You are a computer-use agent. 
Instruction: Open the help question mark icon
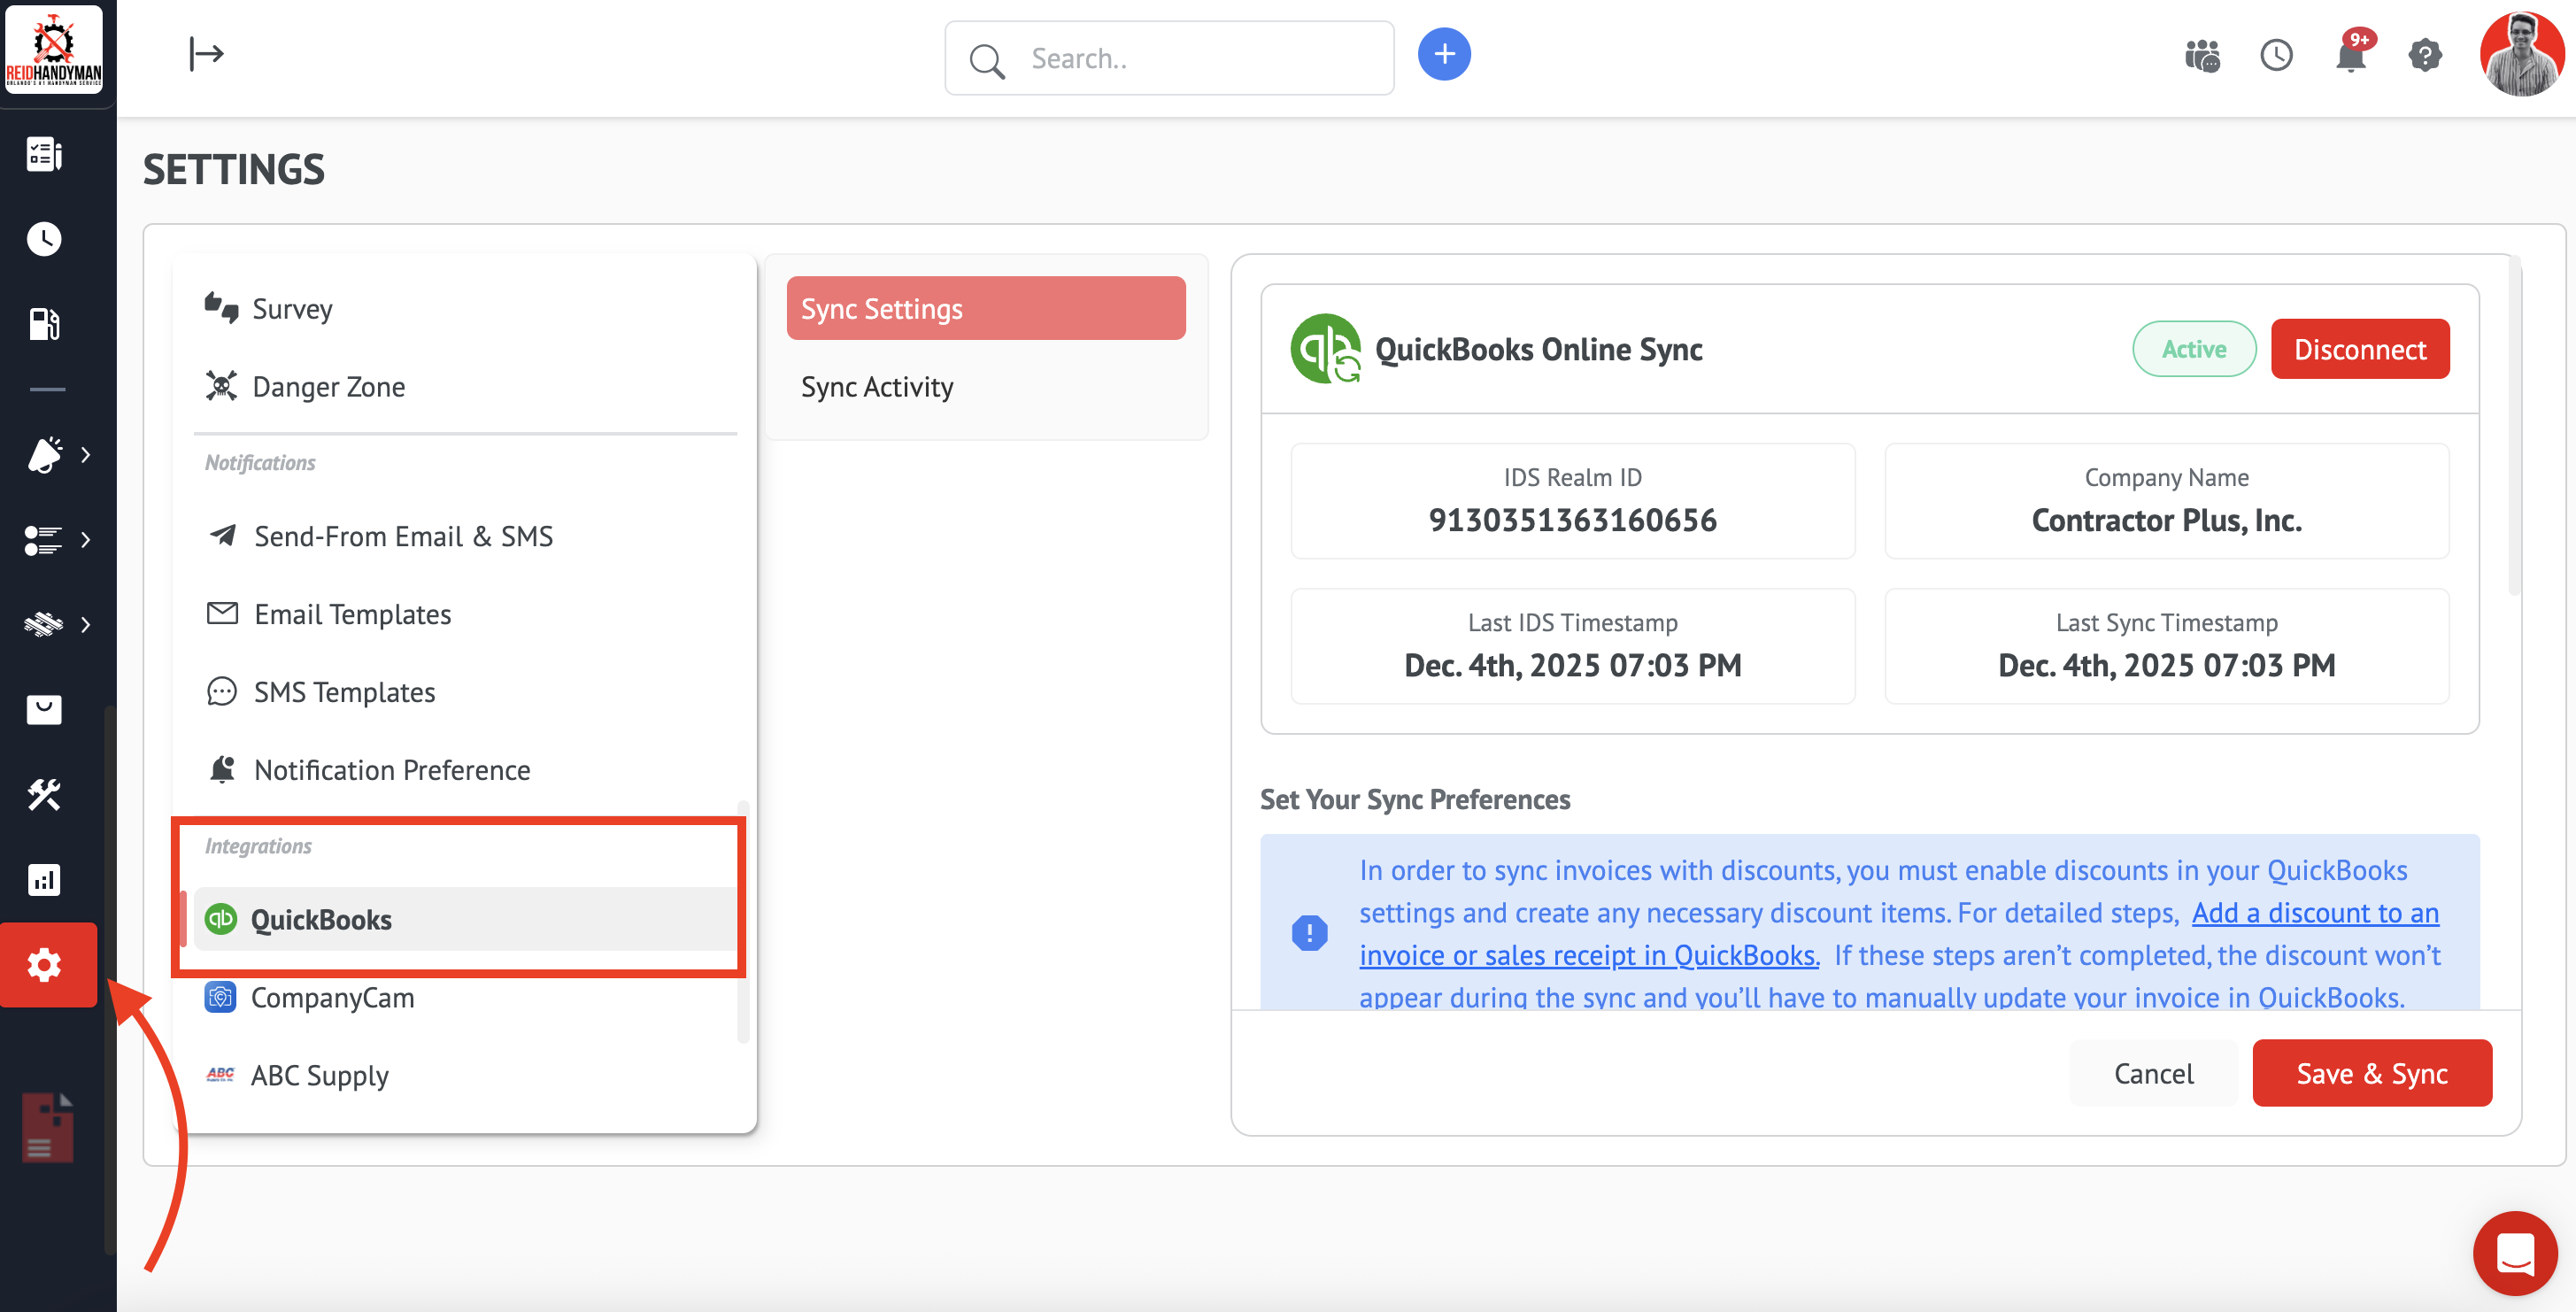click(x=2424, y=55)
